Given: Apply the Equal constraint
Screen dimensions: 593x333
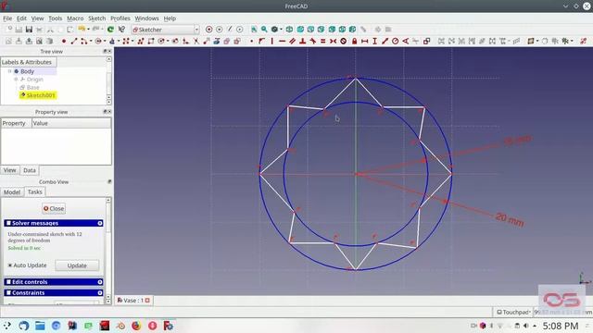Looking at the screenshot, I should click(323, 41).
